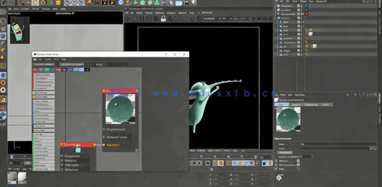Viewport: 382px width, 187px height.
Task: Click the lock icon in the Live Viewer toolbar
Action: pos(163,18)
